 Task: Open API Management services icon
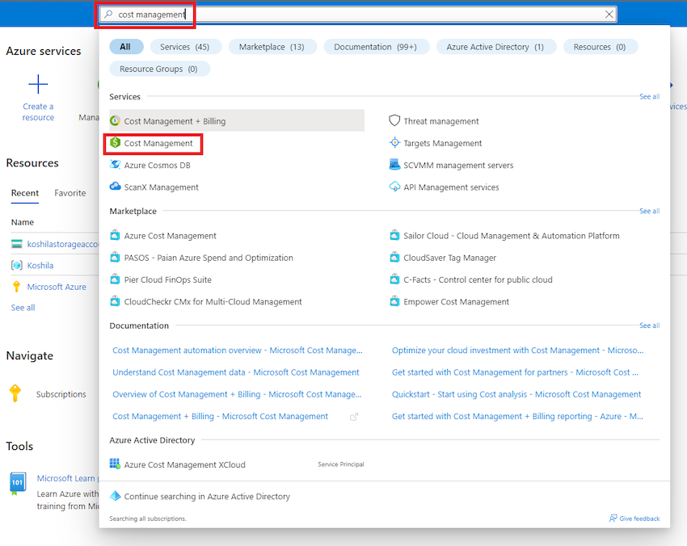[x=394, y=187]
